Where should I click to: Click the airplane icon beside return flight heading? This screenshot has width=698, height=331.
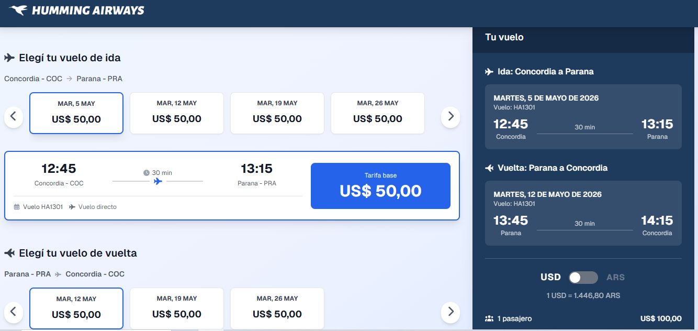pos(9,253)
